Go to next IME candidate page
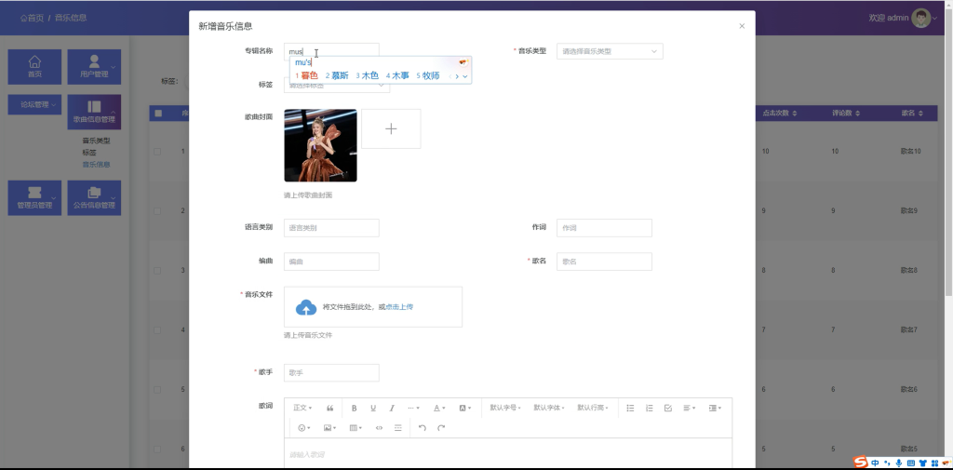Image resolution: width=953 pixels, height=470 pixels. [457, 76]
